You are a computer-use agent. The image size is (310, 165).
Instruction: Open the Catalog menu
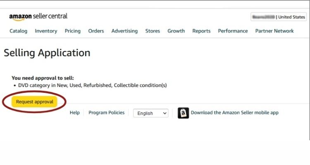tap(18, 31)
